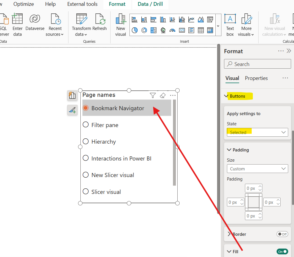Viewport: 294px width, 257px height.
Task: Insert a donut chart visual
Action: tap(144, 30)
